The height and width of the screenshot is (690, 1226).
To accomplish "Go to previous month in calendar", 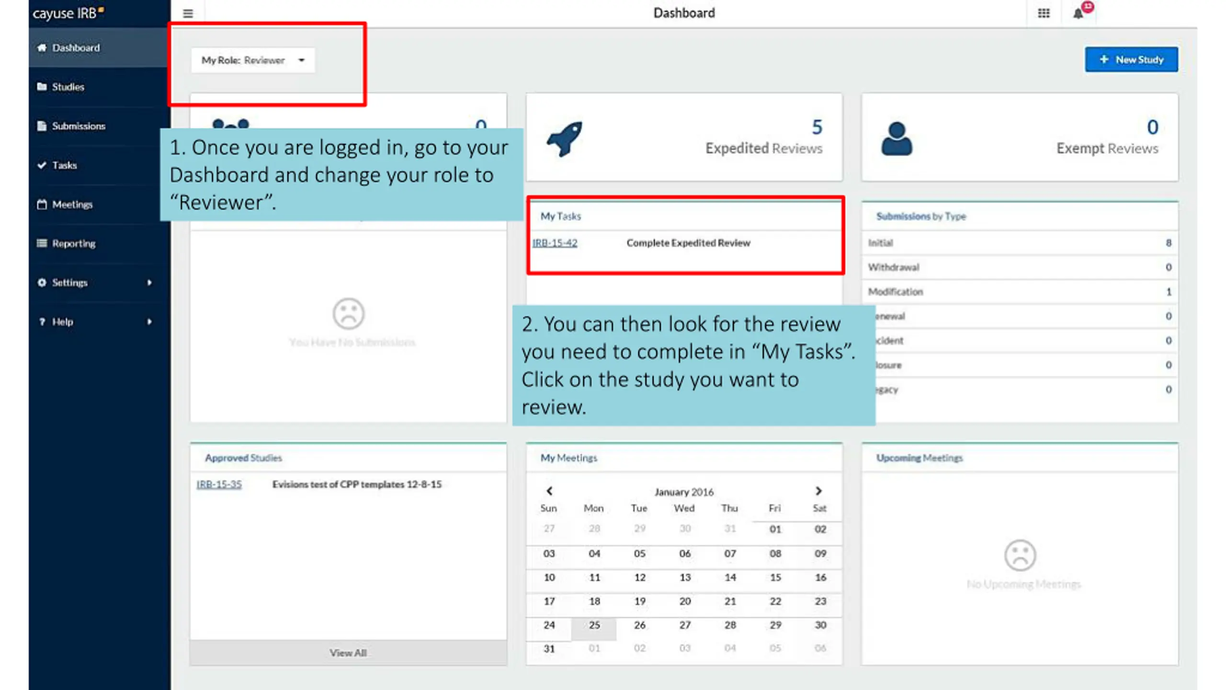I will pyautogui.click(x=549, y=491).
